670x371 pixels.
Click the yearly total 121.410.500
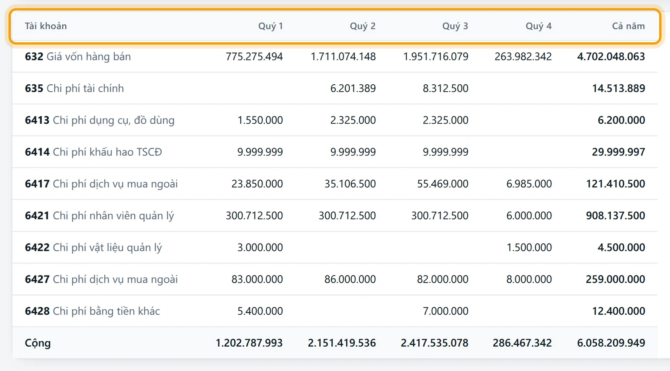pos(616,184)
